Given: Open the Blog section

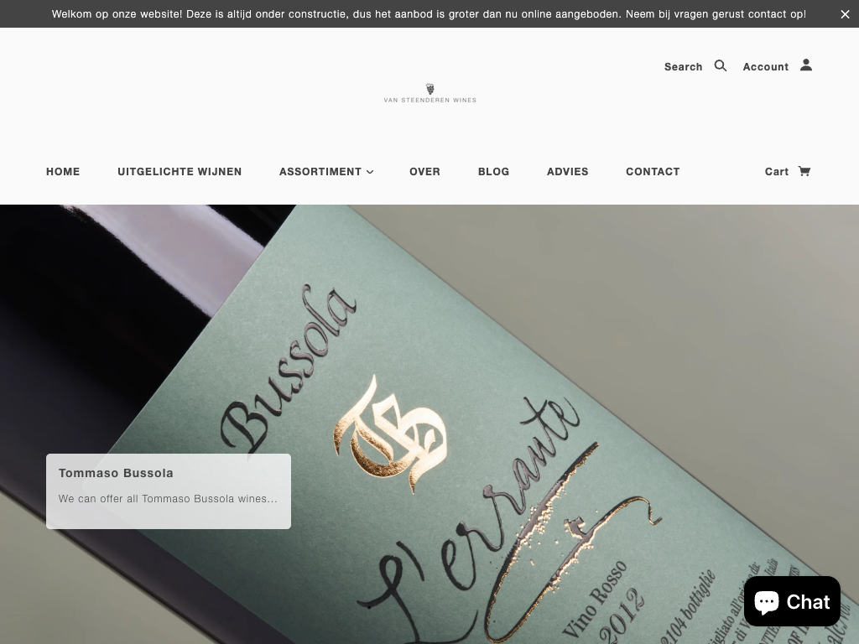Looking at the screenshot, I should click(x=493, y=171).
